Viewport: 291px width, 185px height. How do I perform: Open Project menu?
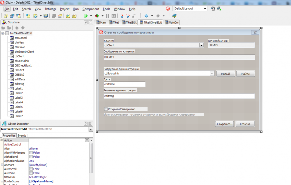click(65, 9)
